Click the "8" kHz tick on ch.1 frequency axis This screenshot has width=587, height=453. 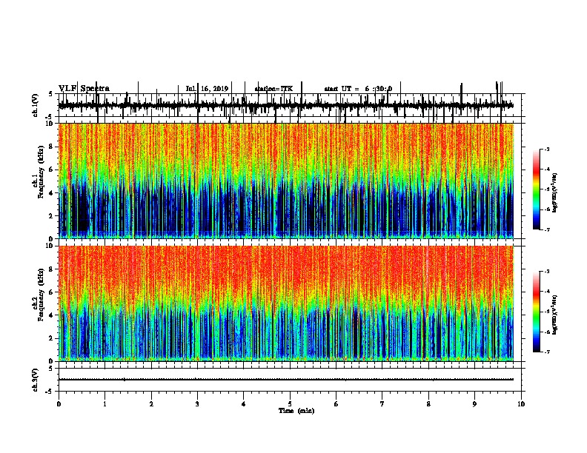pyautogui.click(x=52, y=147)
